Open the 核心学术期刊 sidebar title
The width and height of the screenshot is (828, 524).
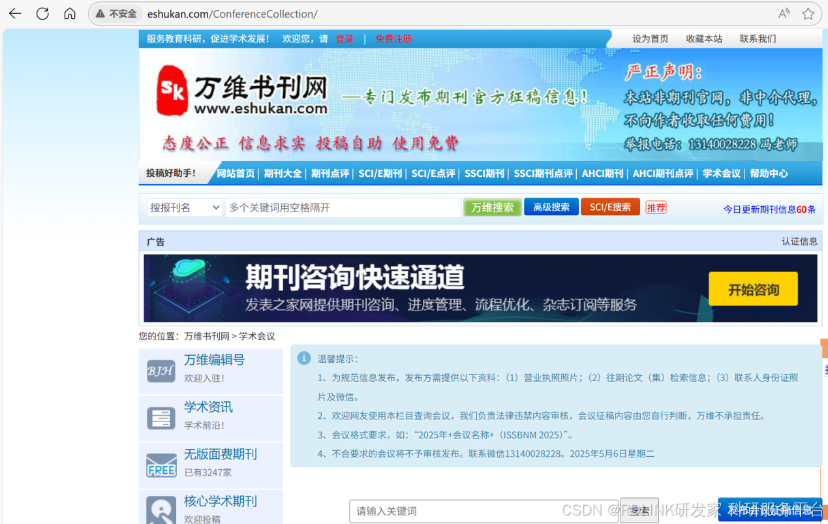coord(221,501)
